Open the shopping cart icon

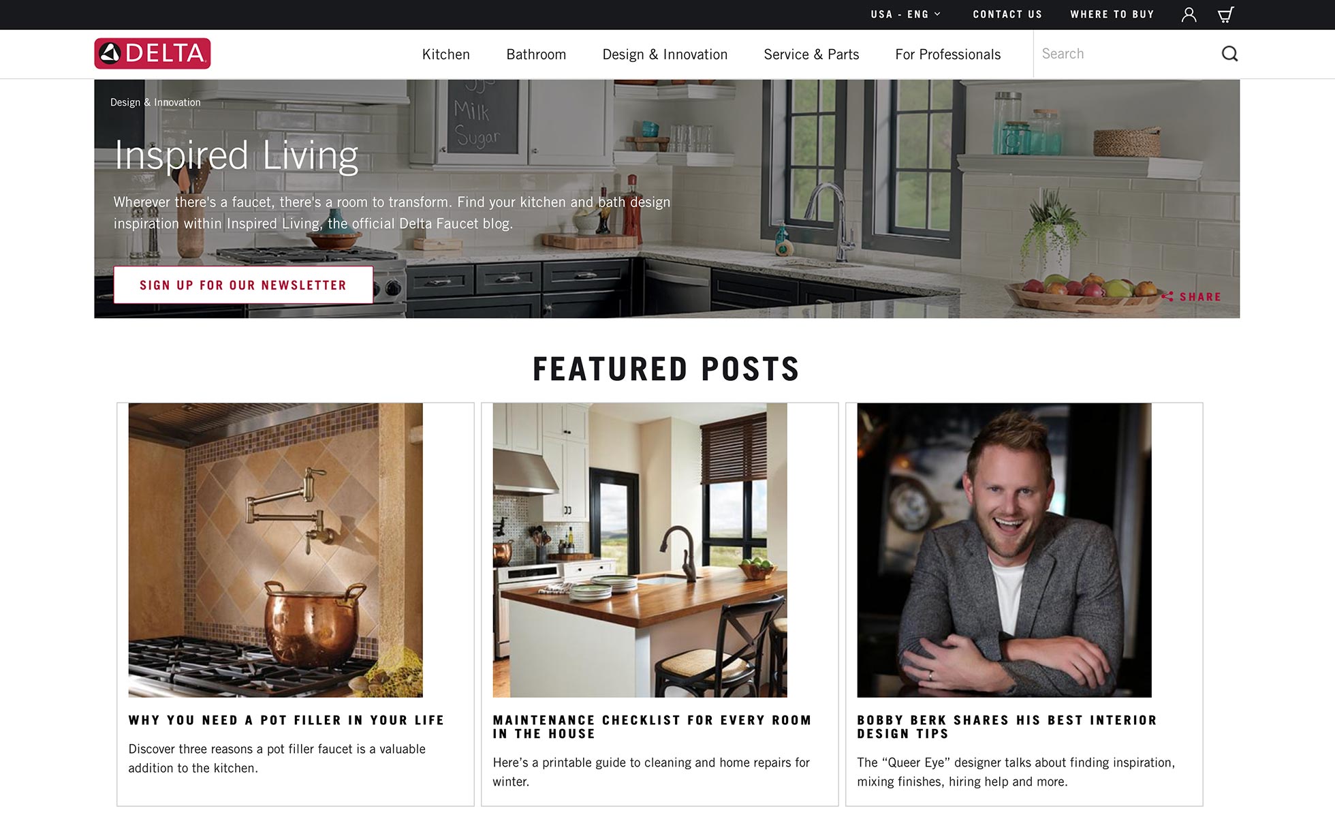pyautogui.click(x=1225, y=14)
